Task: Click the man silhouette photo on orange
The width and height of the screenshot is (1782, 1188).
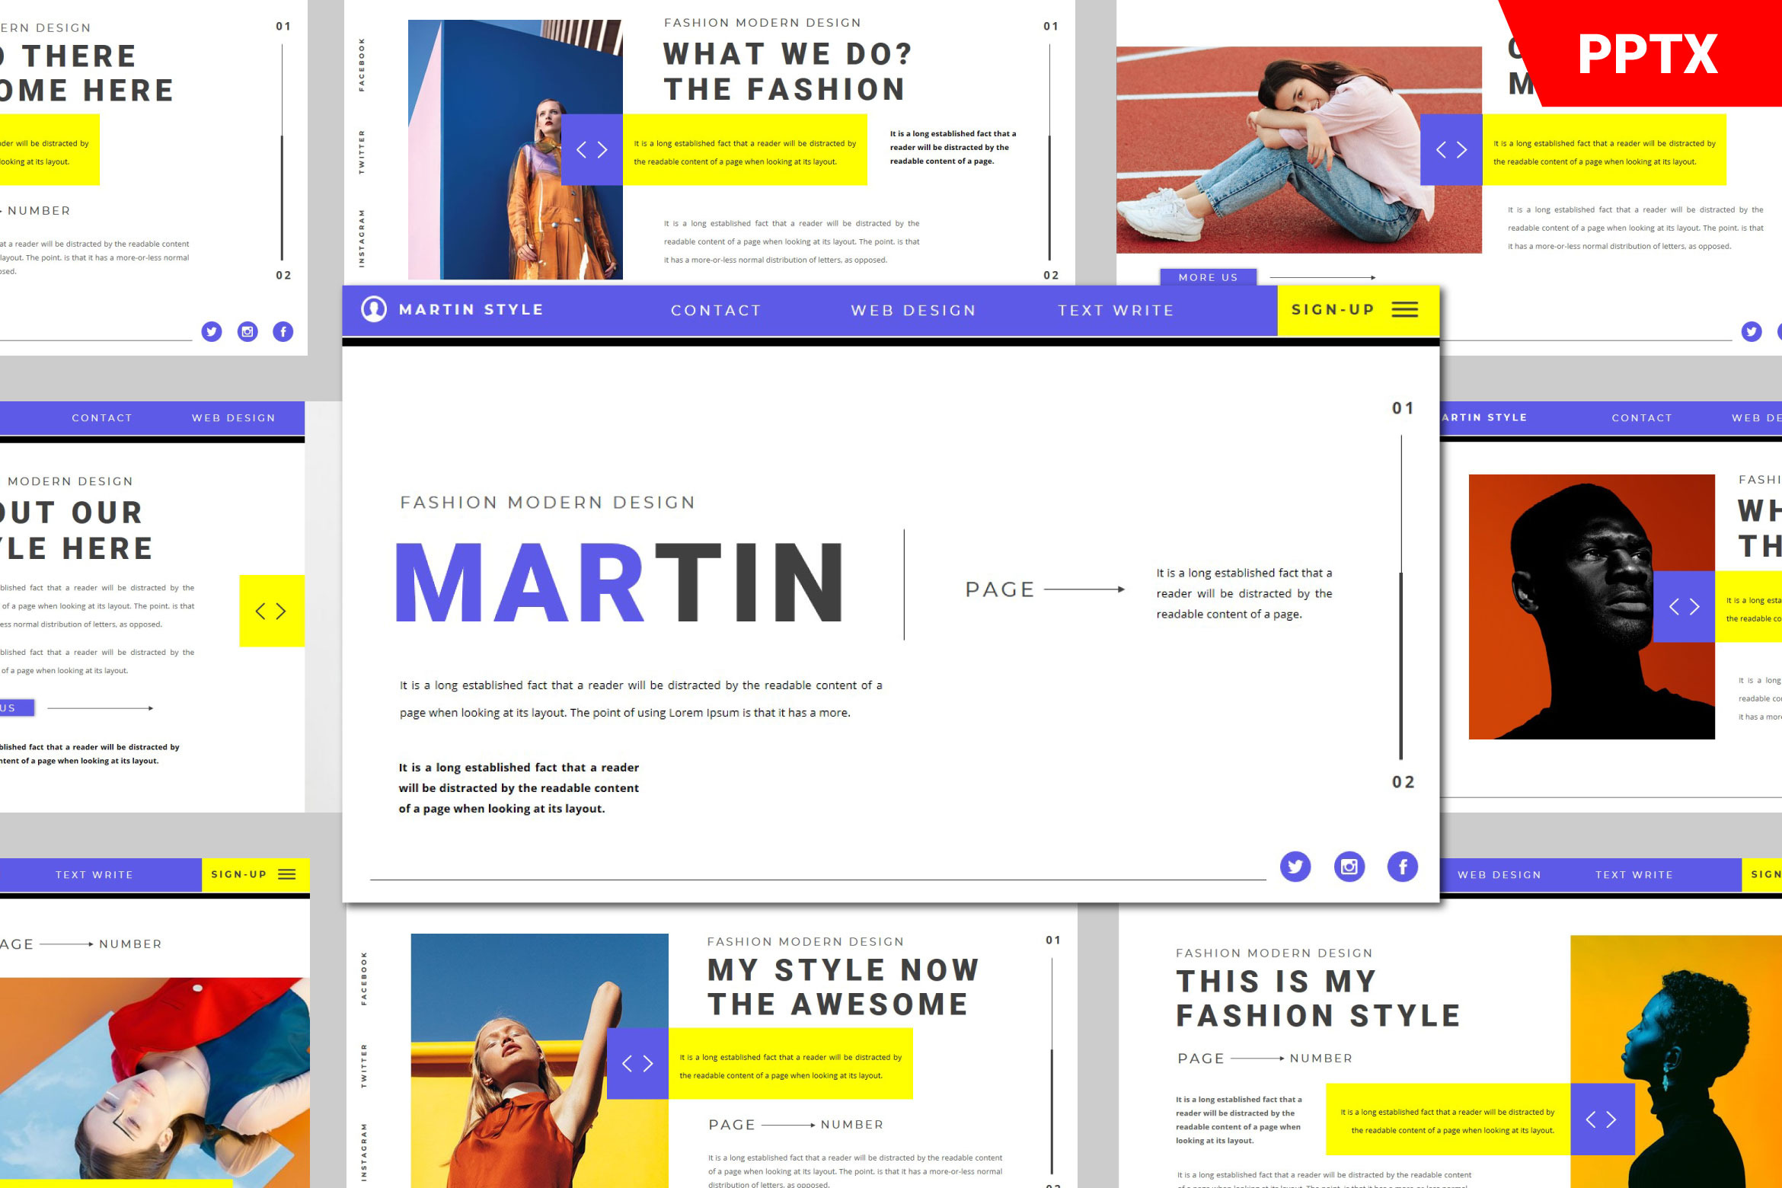Action: pos(1590,607)
